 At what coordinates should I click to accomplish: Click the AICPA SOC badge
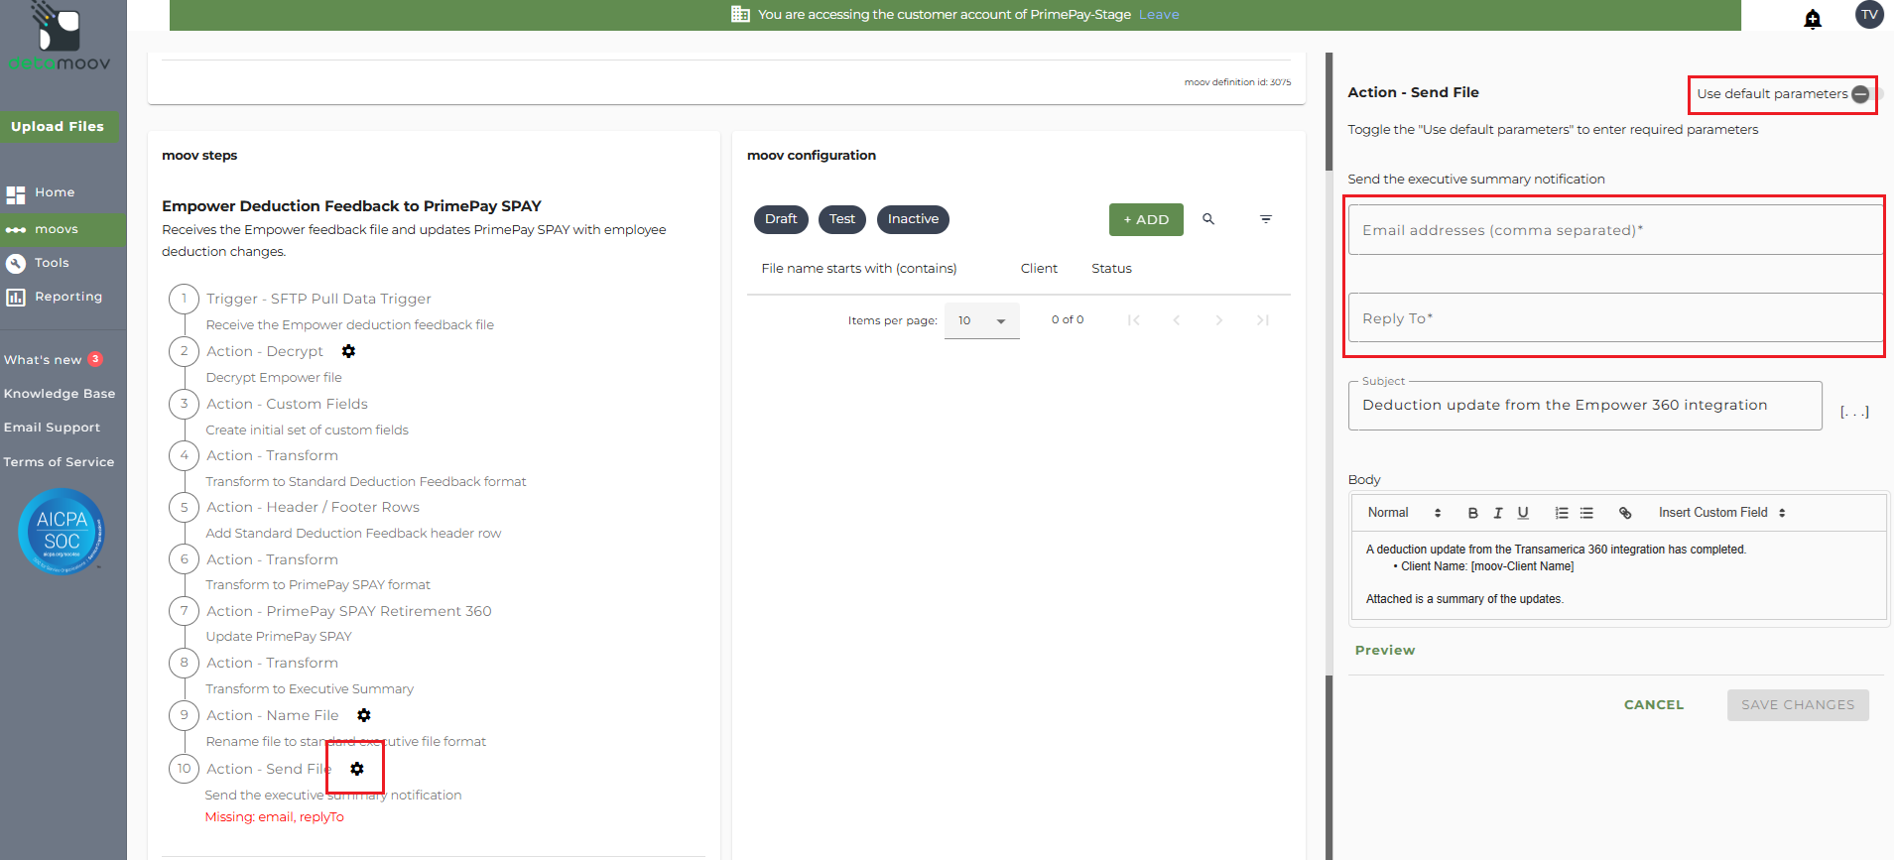[62, 532]
